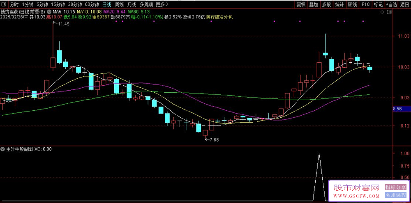
Task: Open F10 company information
Action: point(365,5)
